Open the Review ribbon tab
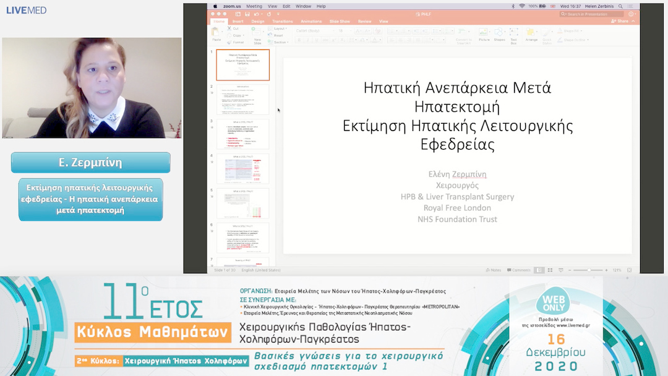The image size is (668, 376). (364, 21)
